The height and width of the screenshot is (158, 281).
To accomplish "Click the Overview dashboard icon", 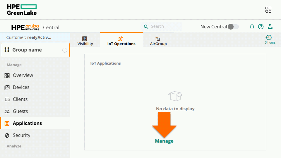I will (x=7, y=75).
